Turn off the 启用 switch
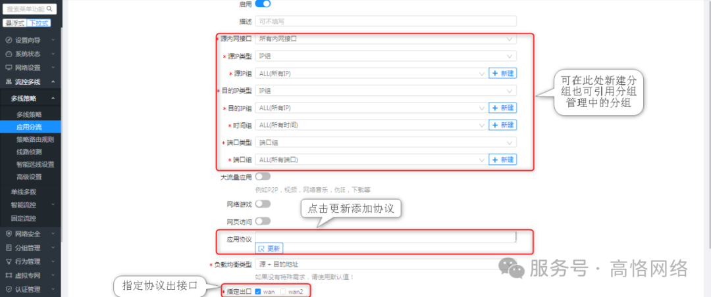The height and width of the screenshot is (297, 711). (x=263, y=4)
